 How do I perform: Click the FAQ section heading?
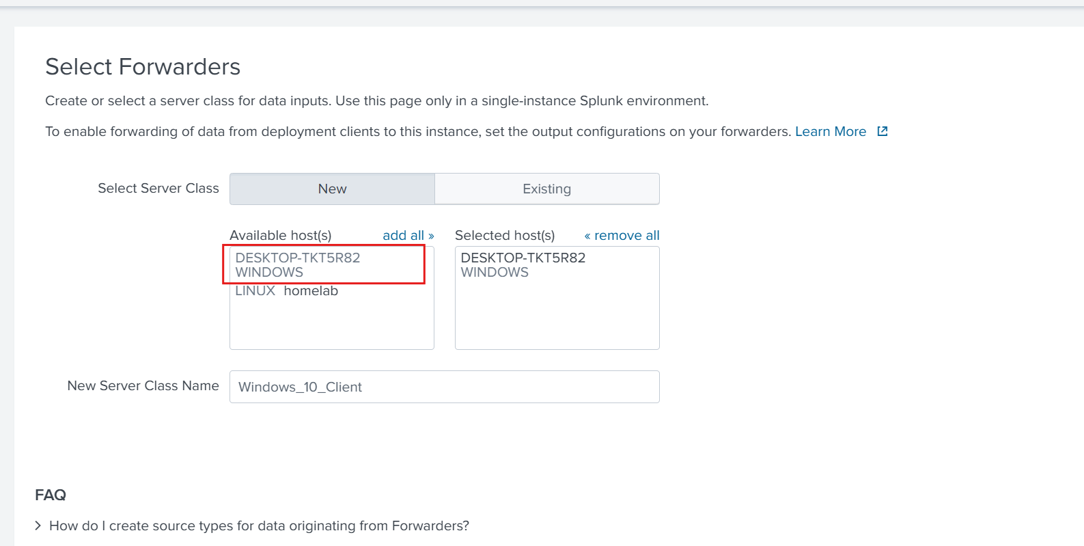pos(51,495)
